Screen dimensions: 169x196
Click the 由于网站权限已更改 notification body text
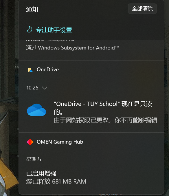(105, 120)
